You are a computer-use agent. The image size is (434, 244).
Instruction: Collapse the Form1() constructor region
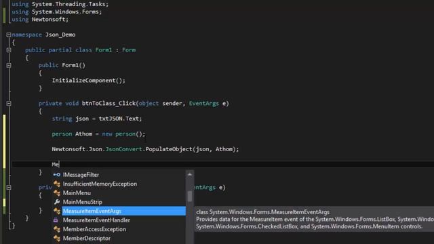coord(9,65)
